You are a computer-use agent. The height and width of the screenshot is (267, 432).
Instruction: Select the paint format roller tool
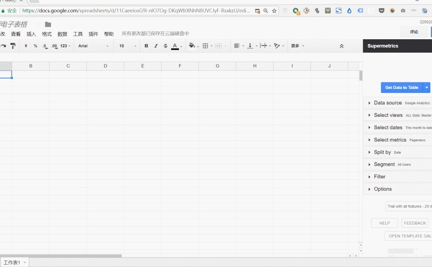click(13, 46)
